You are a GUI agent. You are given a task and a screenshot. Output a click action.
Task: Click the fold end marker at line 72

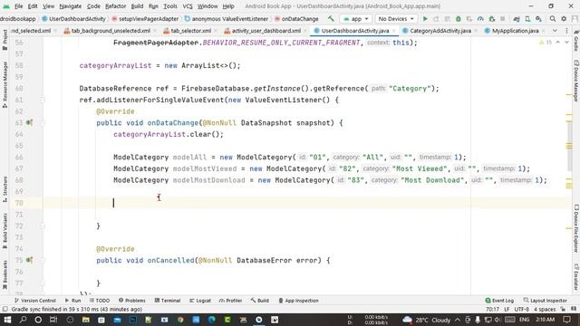click(42, 225)
